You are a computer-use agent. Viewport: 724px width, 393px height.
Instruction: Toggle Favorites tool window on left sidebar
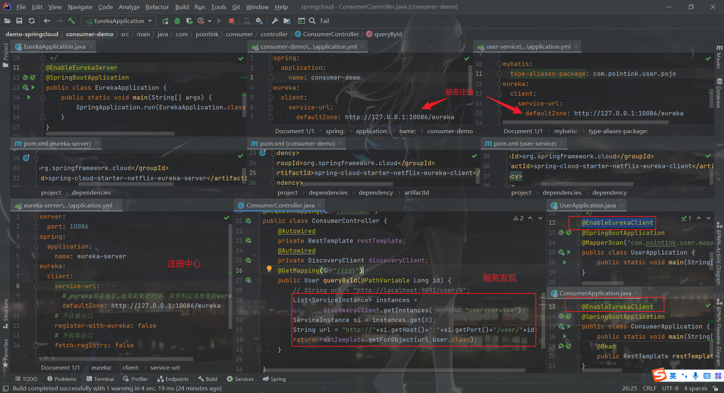[5, 353]
